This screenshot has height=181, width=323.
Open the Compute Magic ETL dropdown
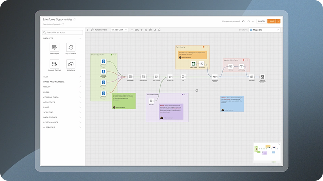[x=264, y=30]
